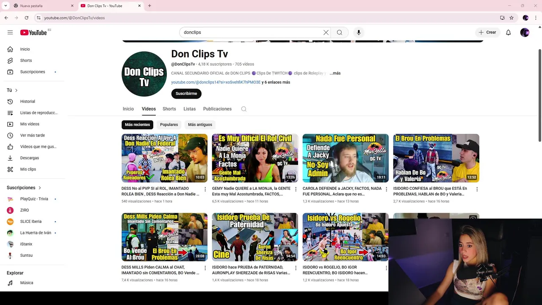Open options for ISIDORO hace PRUEBA video
This screenshot has height=305, width=542.
(x=296, y=268)
